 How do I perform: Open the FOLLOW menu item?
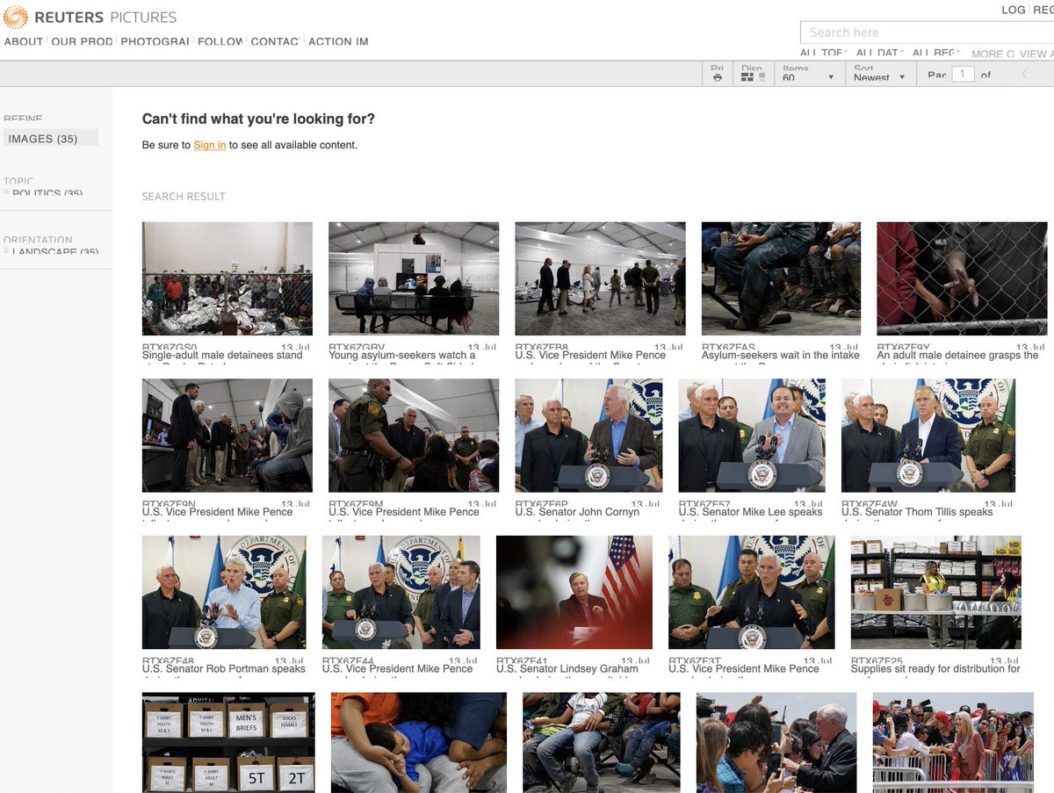220,41
